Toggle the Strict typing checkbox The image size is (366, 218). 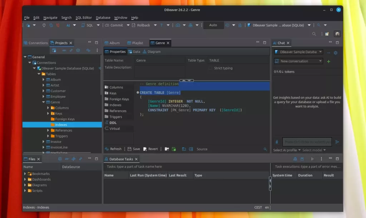(x=211, y=68)
